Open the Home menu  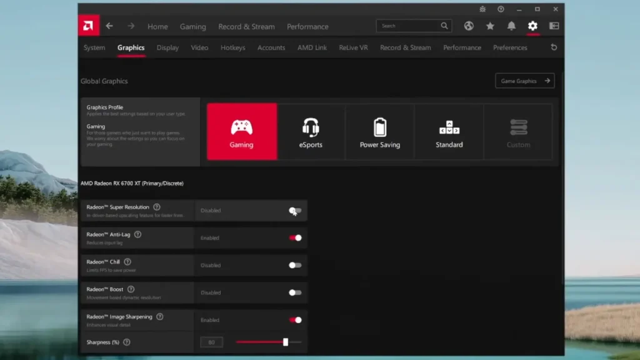tap(157, 26)
